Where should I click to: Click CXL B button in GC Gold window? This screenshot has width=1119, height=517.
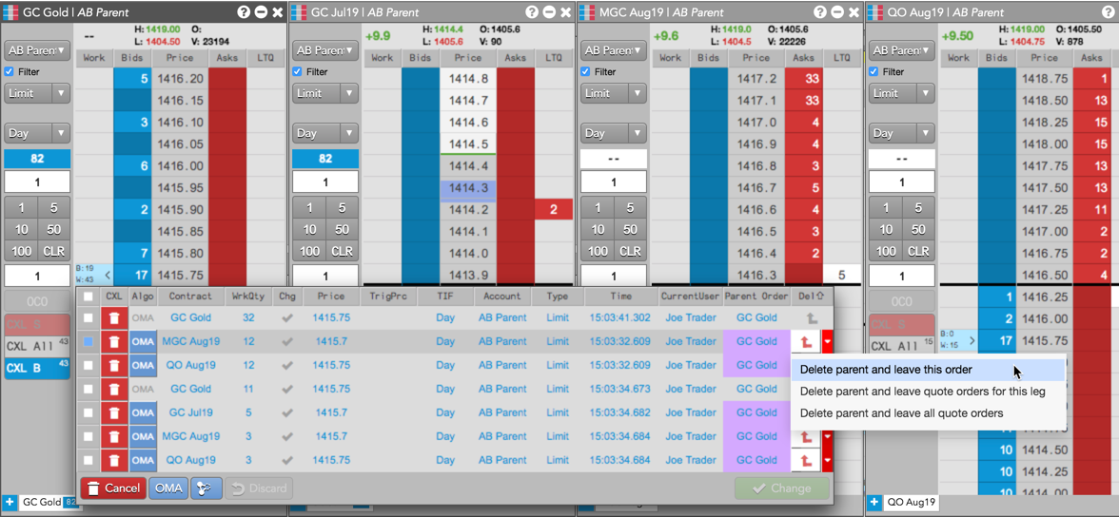click(37, 369)
